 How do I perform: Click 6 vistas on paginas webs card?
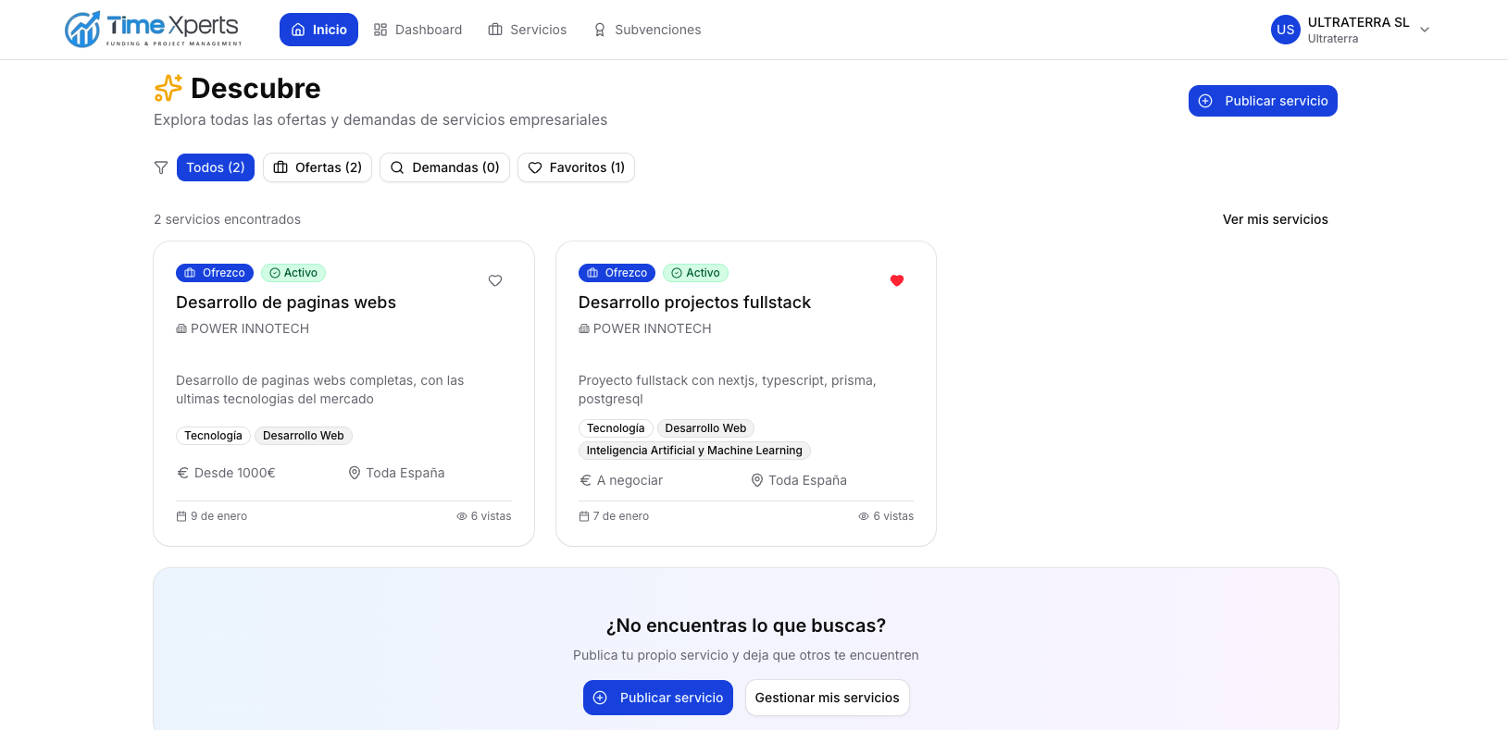491,516
